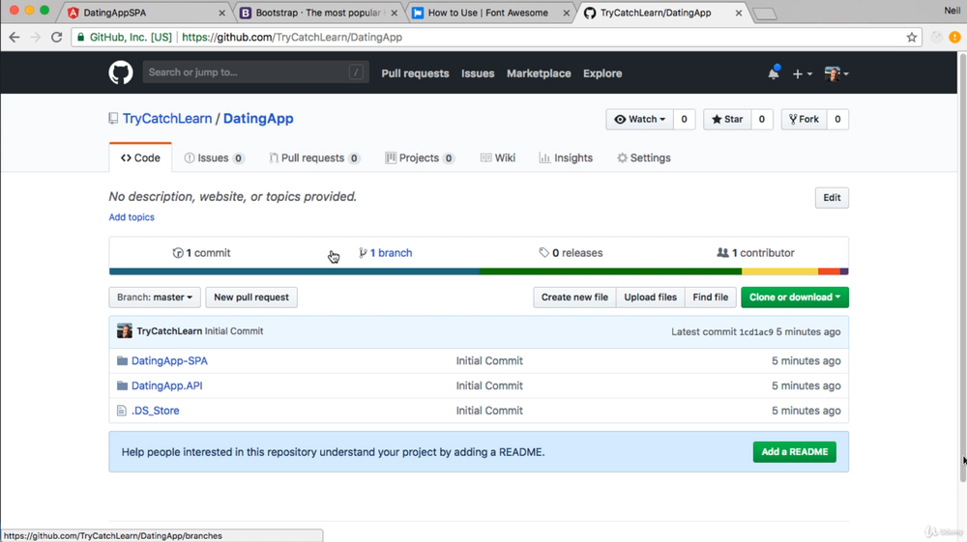The width and height of the screenshot is (967, 542).
Task: Click the browser back arrow
Action: [x=15, y=37]
